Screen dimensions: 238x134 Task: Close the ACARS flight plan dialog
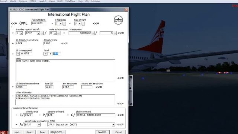tap(126, 10)
